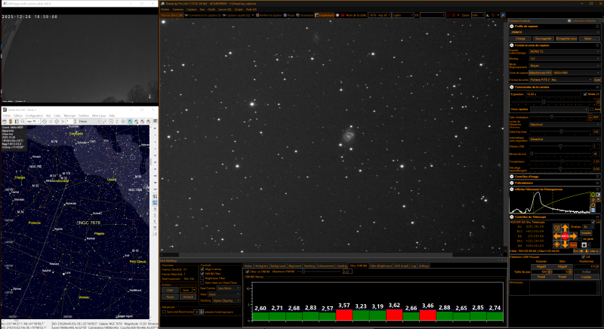Click the Sauvegarder profile button
The width and height of the screenshot is (604, 329).
coord(543,38)
